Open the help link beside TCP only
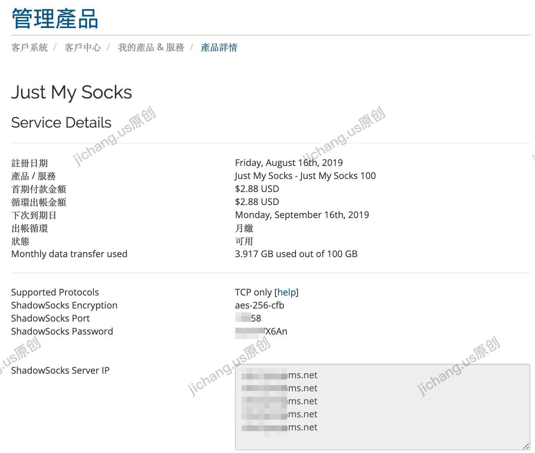 point(287,292)
